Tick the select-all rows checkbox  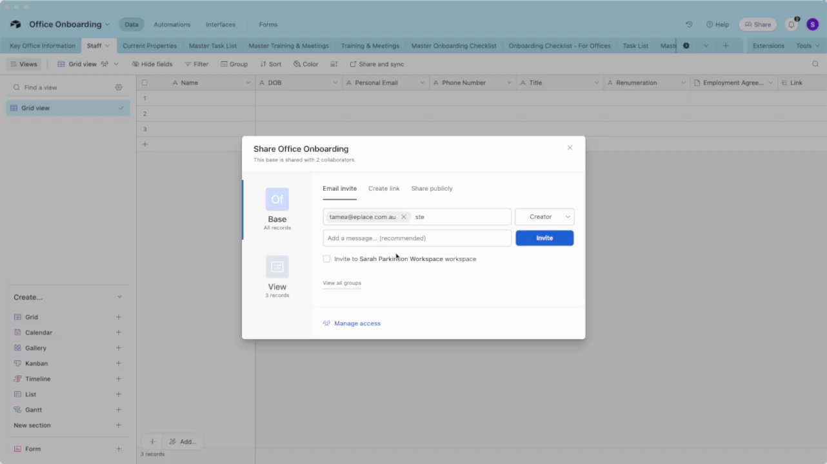coord(144,83)
